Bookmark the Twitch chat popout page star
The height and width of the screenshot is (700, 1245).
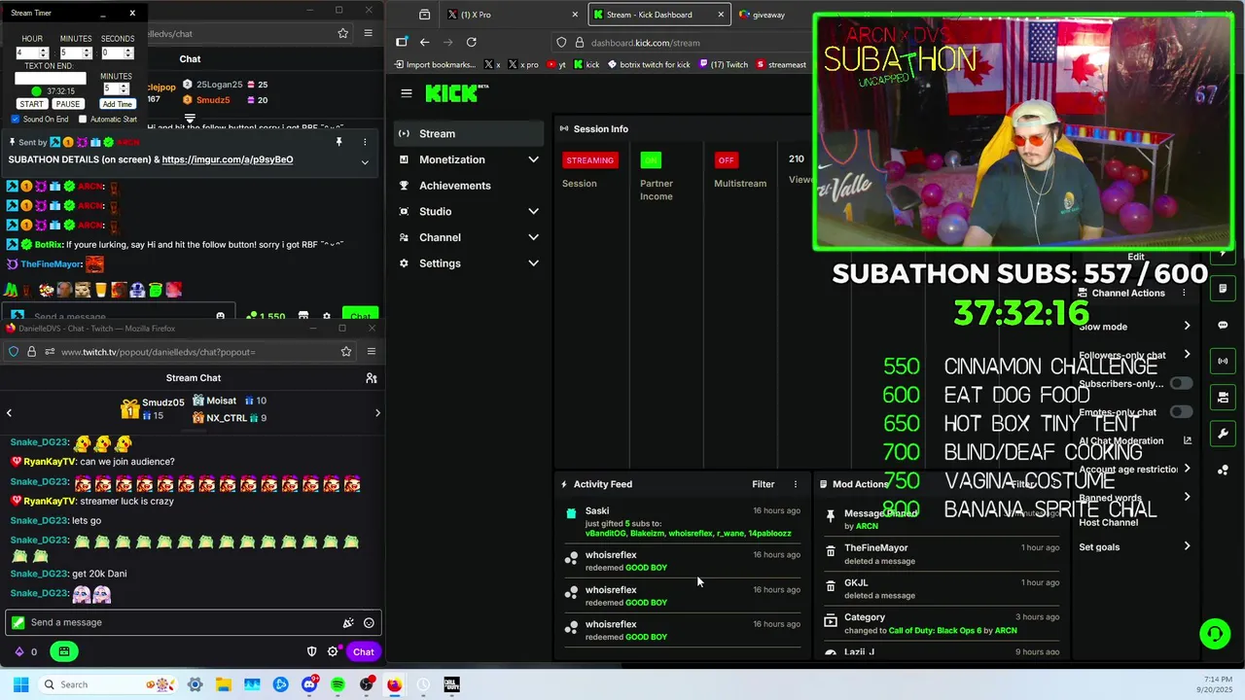pyautogui.click(x=346, y=352)
